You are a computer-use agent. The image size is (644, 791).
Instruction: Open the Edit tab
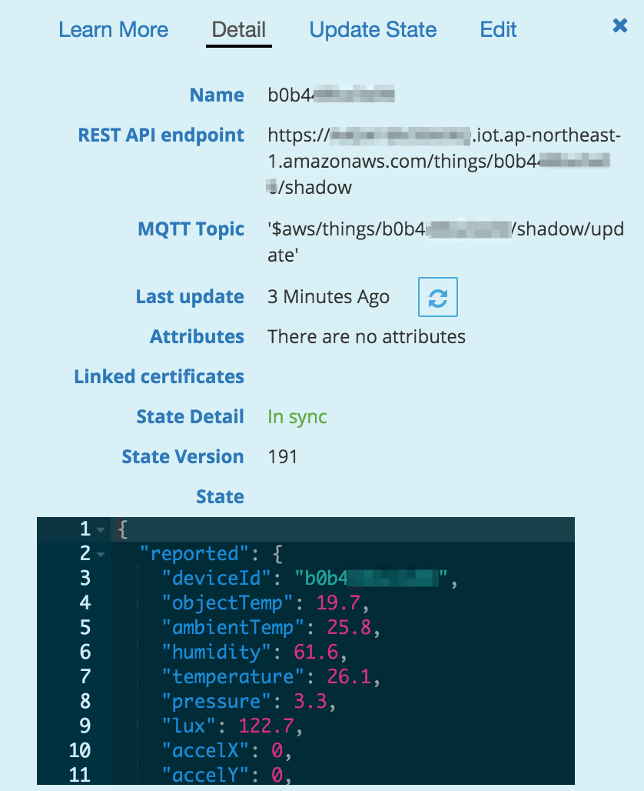(x=498, y=30)
